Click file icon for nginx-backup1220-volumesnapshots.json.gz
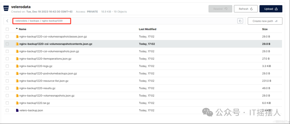Image resolution: width=290 pixels, height=124 pixels. click(17, 96)
